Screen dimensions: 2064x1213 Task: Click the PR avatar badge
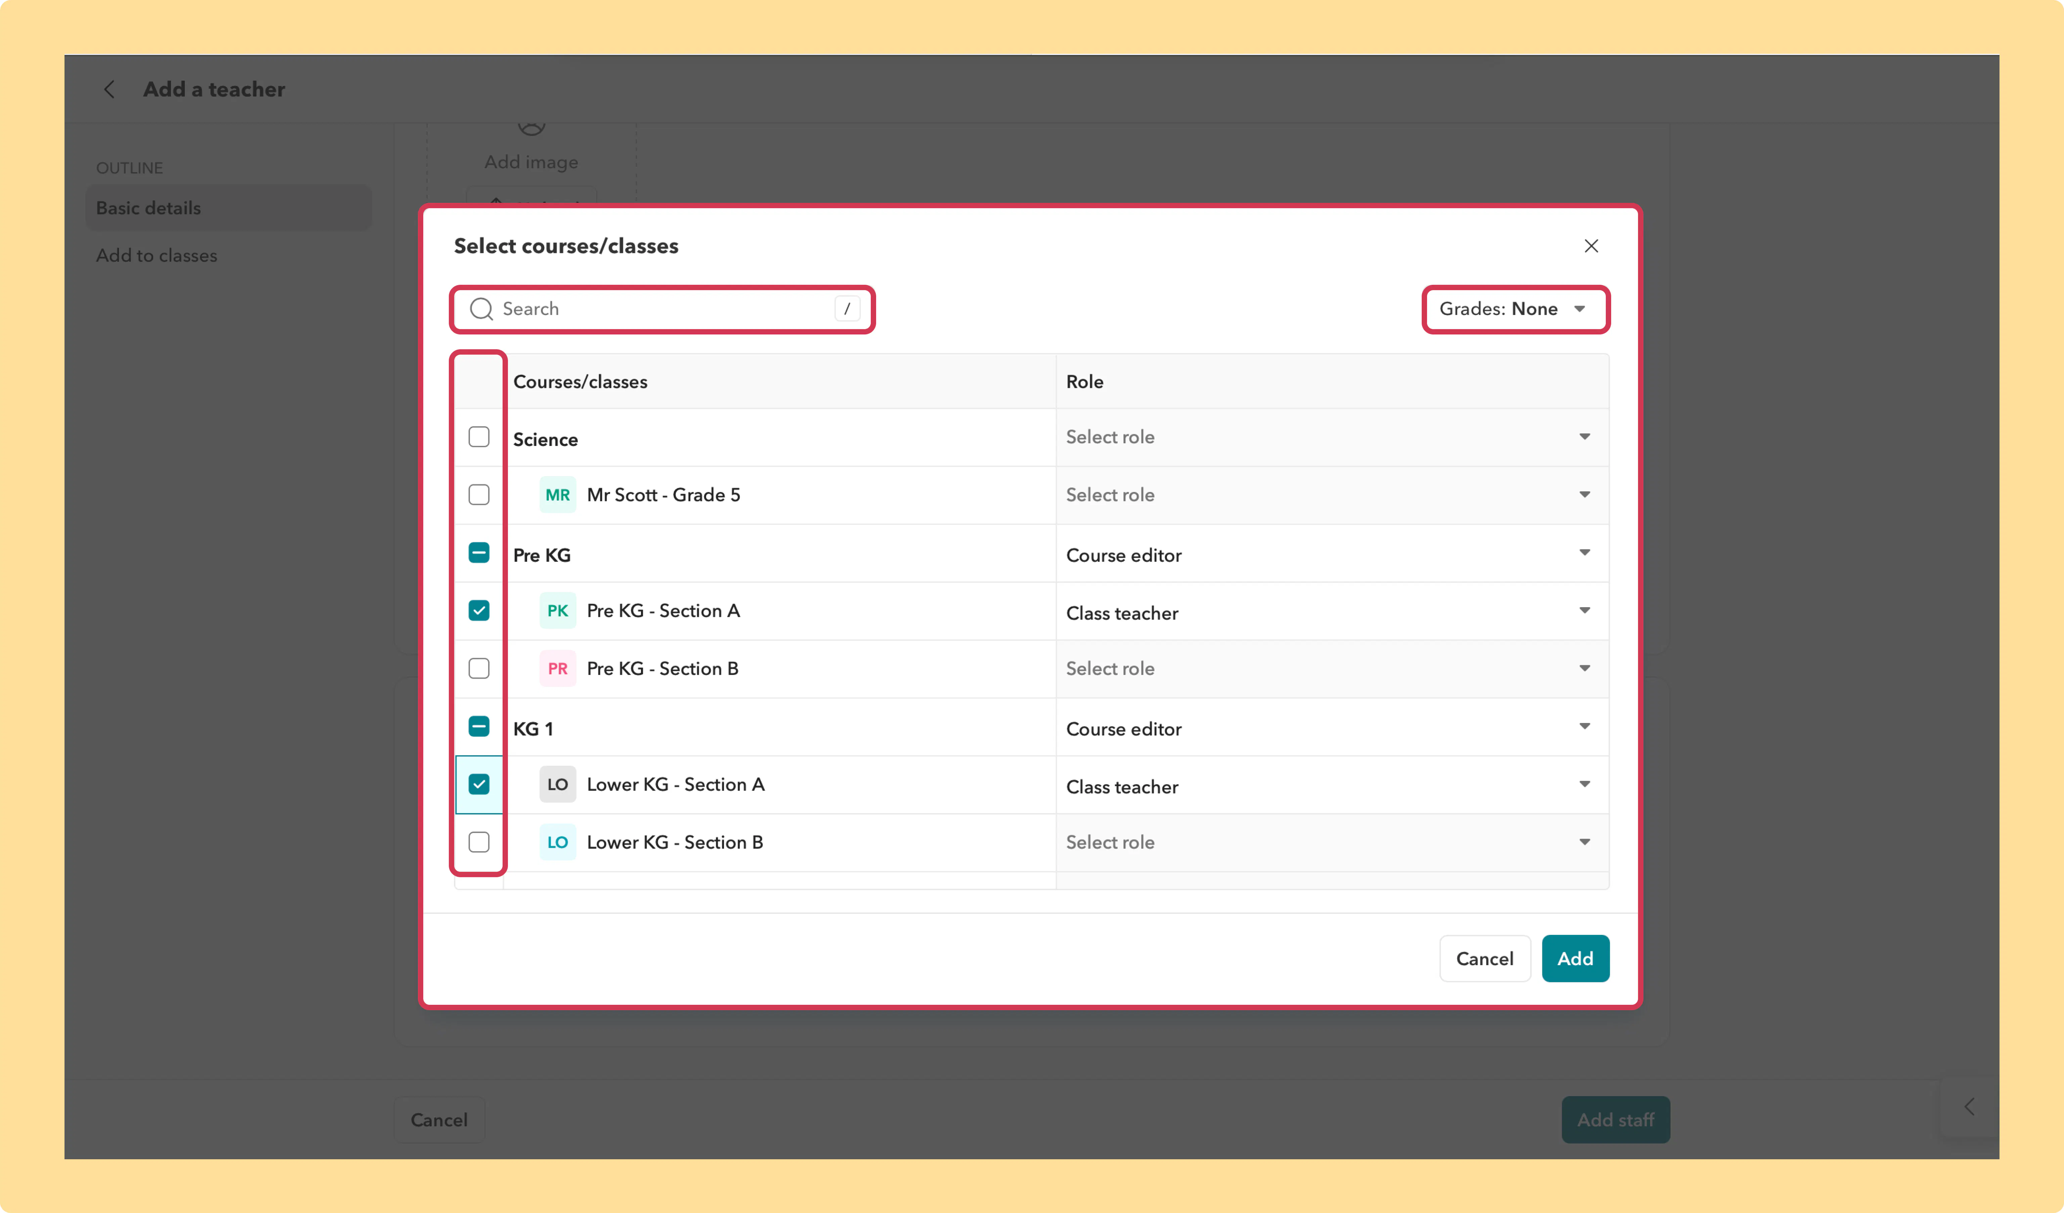[x=557, y=668]
